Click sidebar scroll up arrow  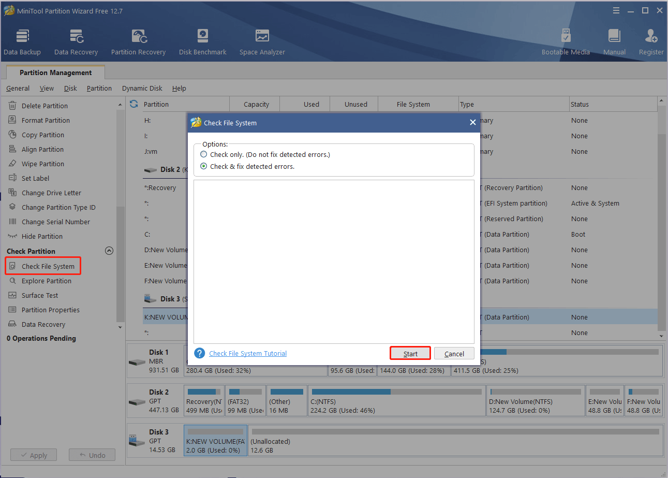coord(121,104)
